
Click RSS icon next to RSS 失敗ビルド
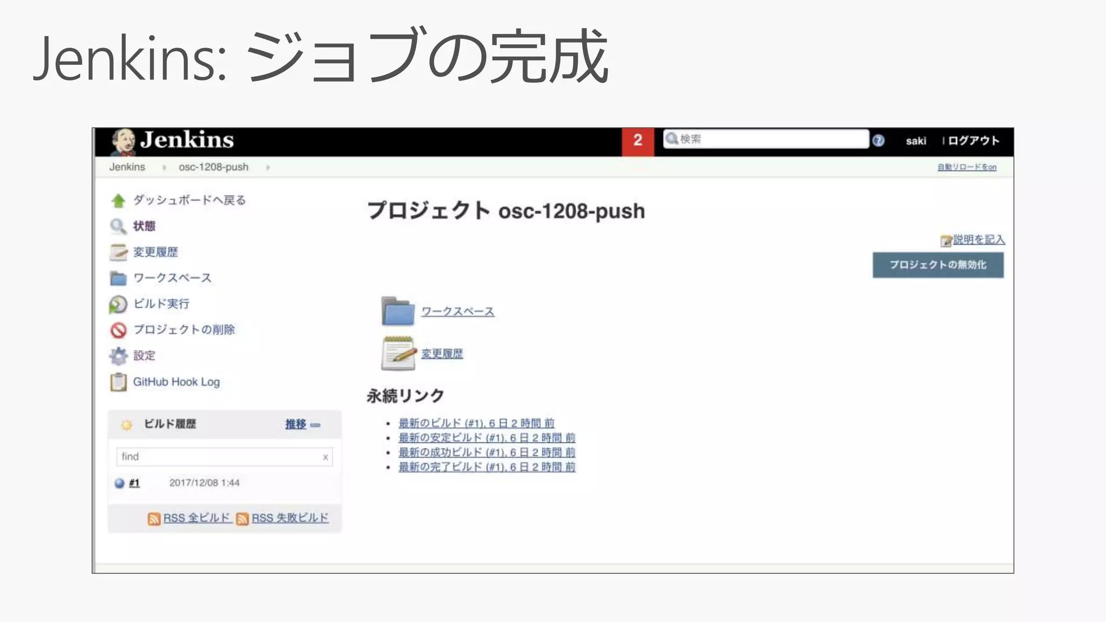click(242, 519)
